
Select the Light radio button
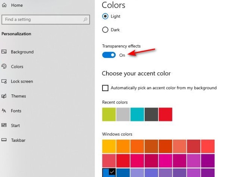click(x=105, y=16)
